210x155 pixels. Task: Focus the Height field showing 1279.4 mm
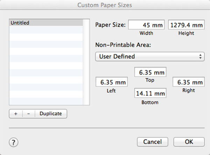pyautogui.click(x=186, y=25)
